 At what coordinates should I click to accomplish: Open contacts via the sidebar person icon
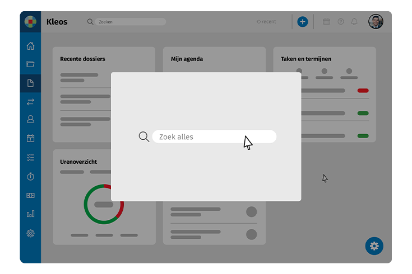[x=30, y=119]
